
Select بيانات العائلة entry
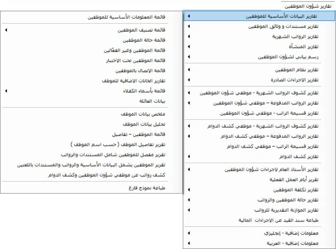click(x=152, y=101)
